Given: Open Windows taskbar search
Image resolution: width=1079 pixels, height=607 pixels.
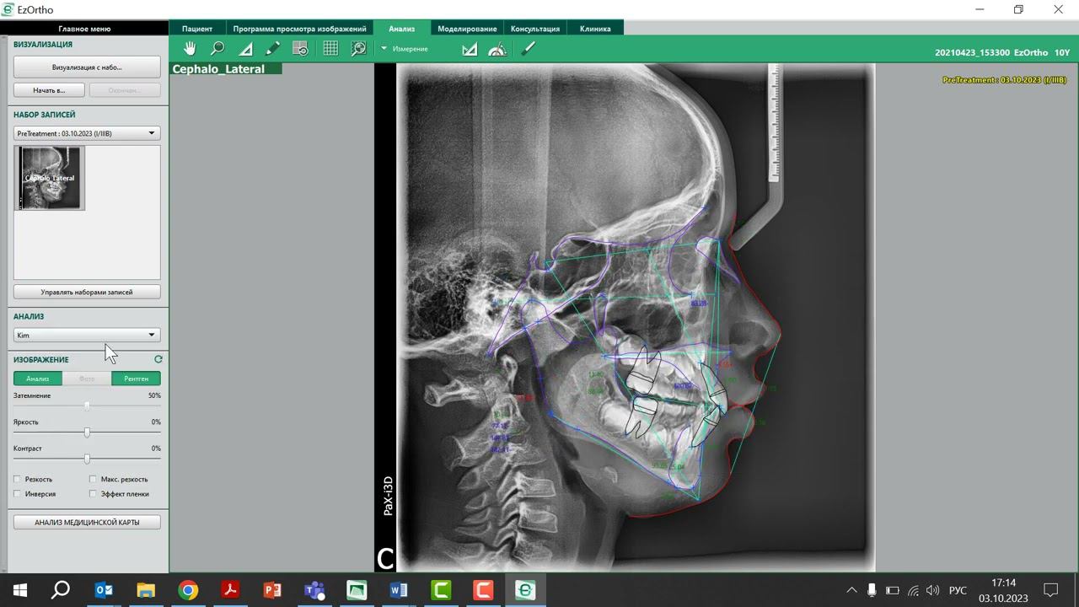Looking at the screenshot, I should tap(61, 590).
